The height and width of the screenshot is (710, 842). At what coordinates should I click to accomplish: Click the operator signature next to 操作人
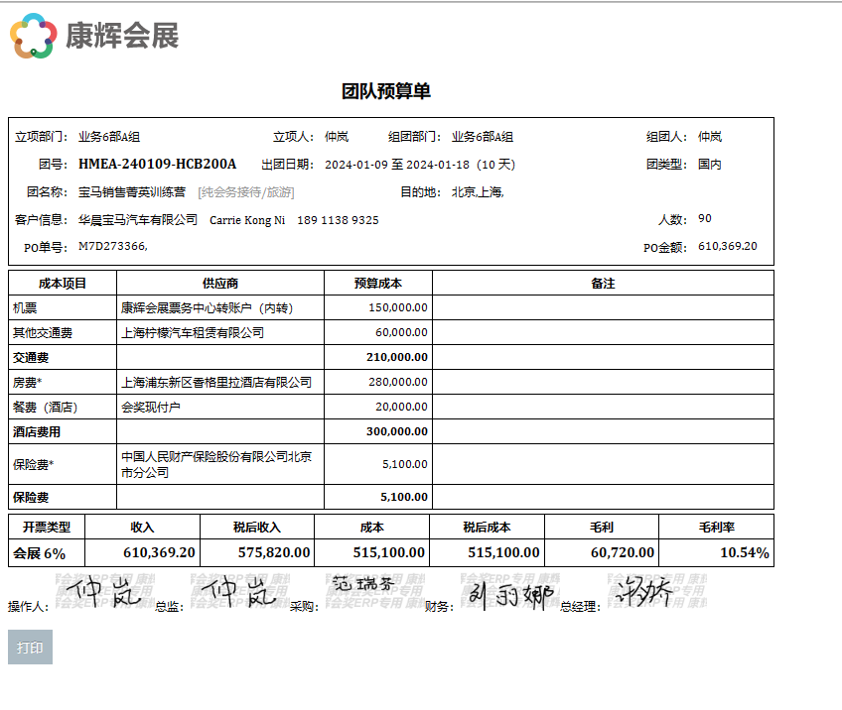click(99, 593)
